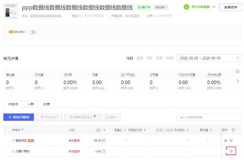This screenshot has width=244, height=160.
Task: Switch to the 创意 tab
Action: (46, 104)
